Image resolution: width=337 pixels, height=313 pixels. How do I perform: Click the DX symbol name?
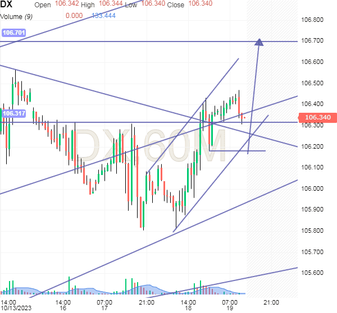tap(6, 4)
